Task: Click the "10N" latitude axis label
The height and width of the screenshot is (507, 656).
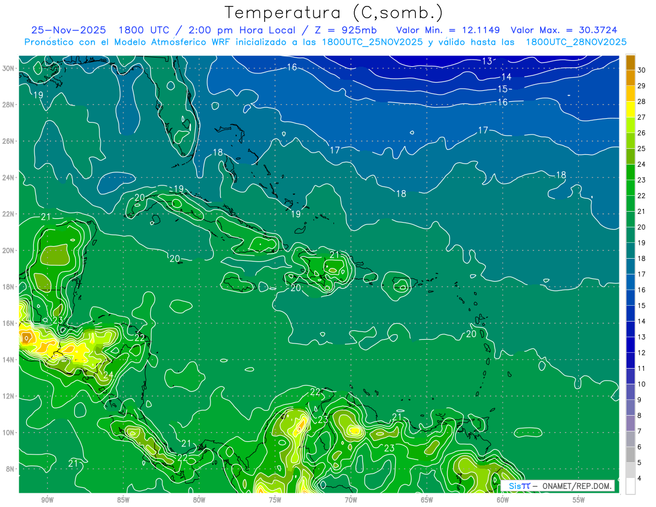Action: pyautogui.click(x=8, y=432)
